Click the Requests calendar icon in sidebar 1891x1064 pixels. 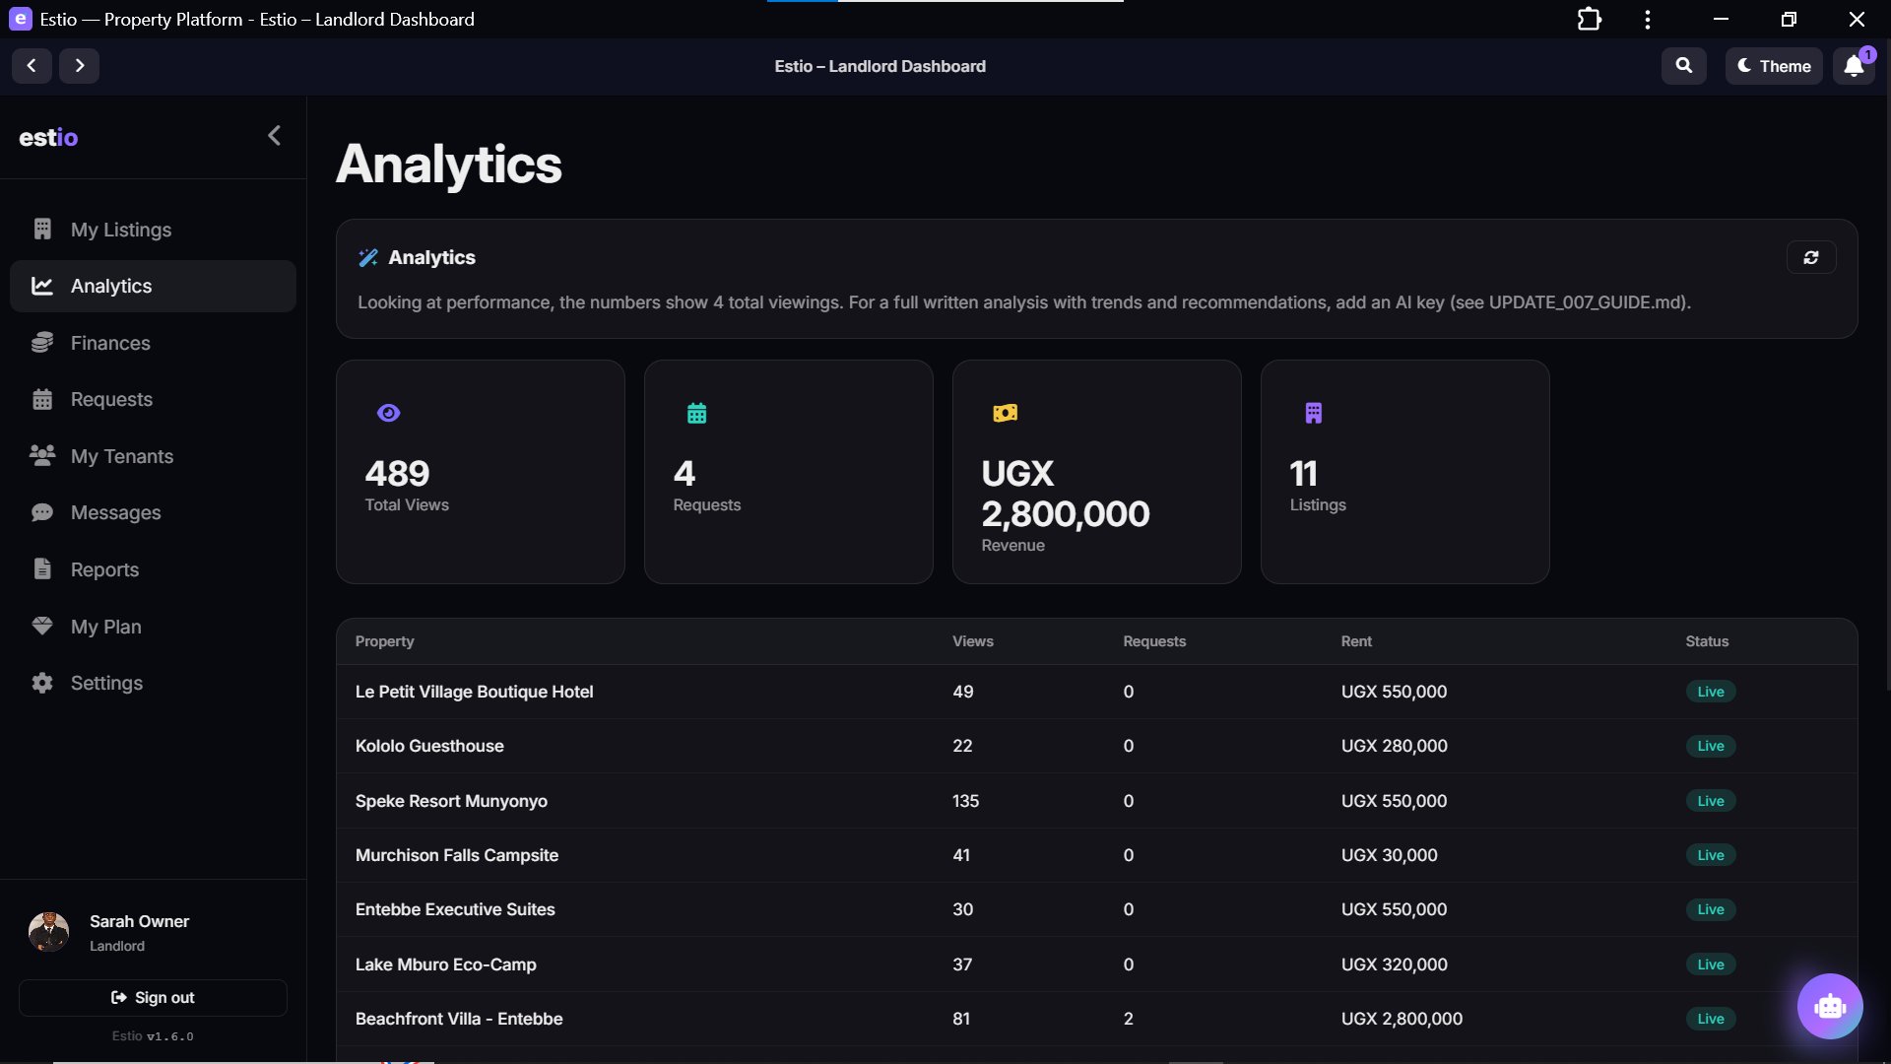[41, 399]
